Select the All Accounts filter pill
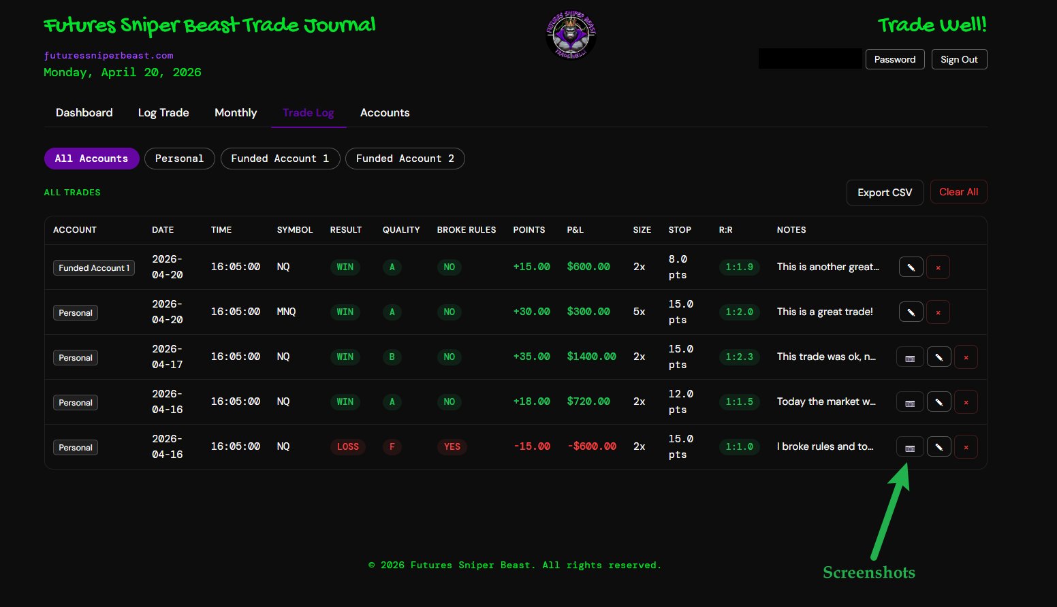Screen dimensions: 1057x607 [91, 158]
